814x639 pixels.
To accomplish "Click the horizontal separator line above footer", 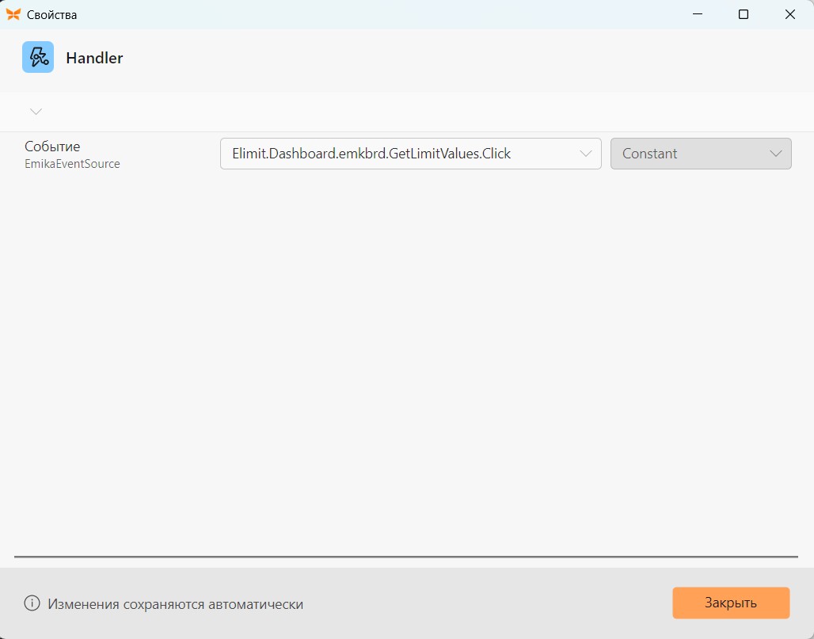I will tap(406, 557).
